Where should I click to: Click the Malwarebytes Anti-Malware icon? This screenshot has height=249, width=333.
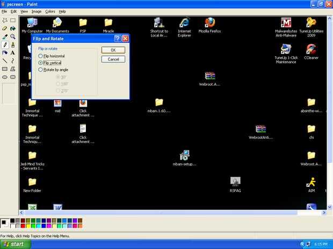pos(286,22)
